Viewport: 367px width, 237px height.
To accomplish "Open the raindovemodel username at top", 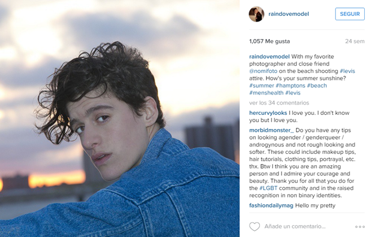I will (x=289, y=14).
